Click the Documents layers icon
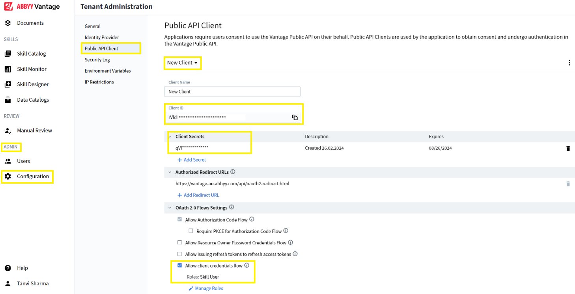This screenshot has width=575, height=294. point(8,23)
